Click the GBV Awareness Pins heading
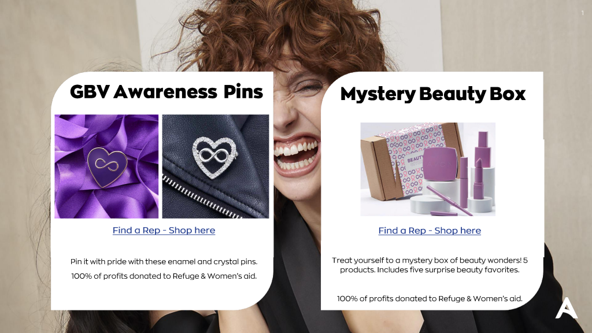This screenshot has height=333, width=592. coord(166,92)
